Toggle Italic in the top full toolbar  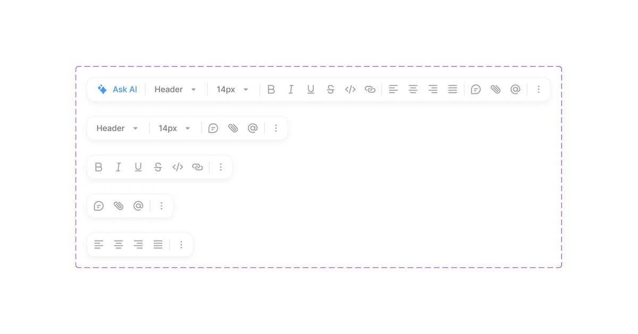tap(291, 89)
